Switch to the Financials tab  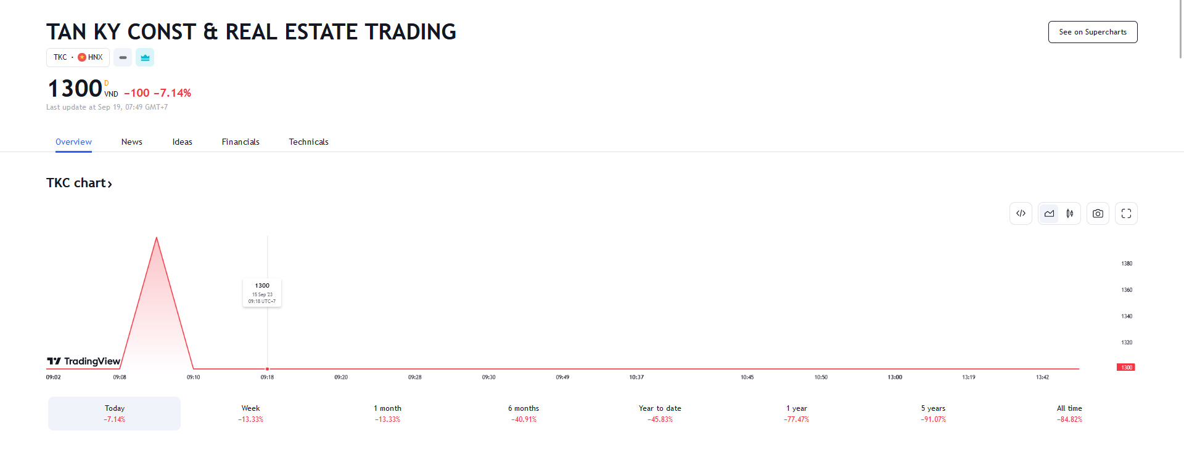[240, 142]
